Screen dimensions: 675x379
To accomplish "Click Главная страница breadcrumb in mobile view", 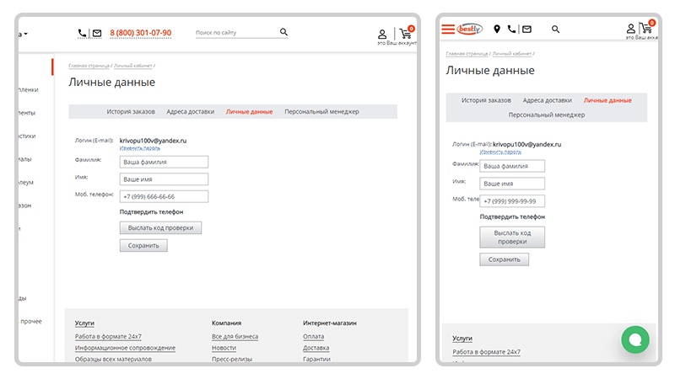I will point(467,54).
